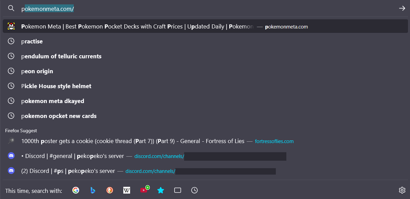The height and width of the screenshot is (199, 410).
Task: Pick "Pickle House style helmet" suggestion
Action: (205, 86)
